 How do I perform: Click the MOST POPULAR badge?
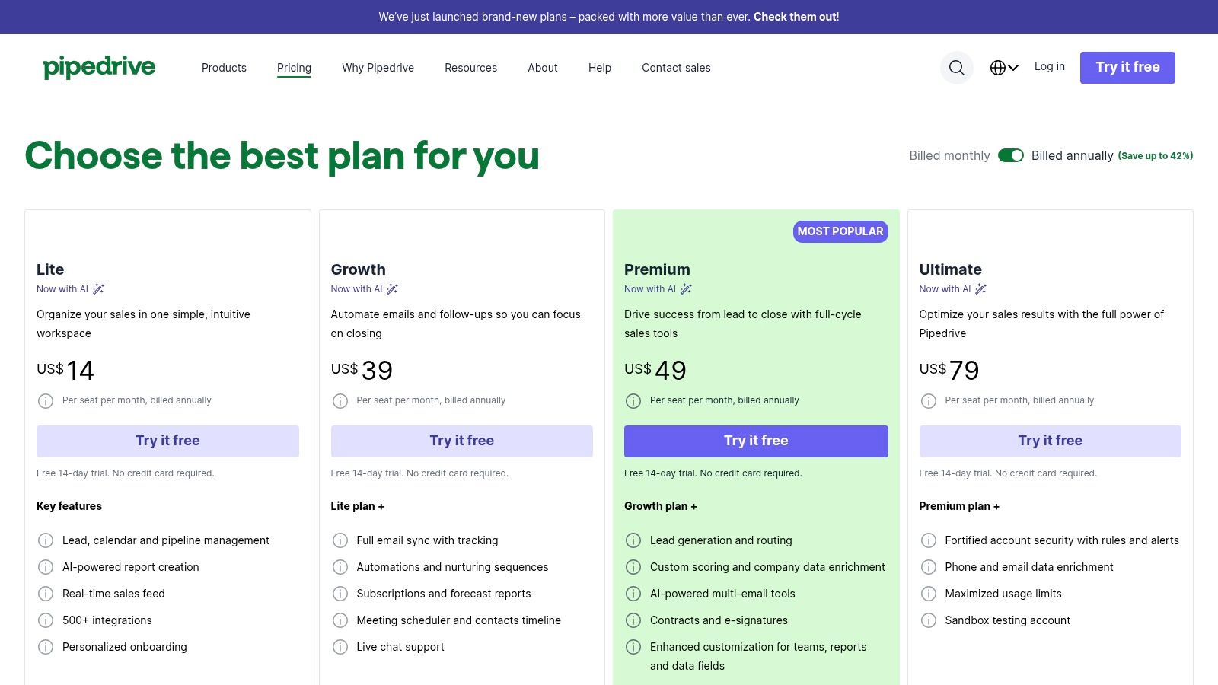coord(840,231)
